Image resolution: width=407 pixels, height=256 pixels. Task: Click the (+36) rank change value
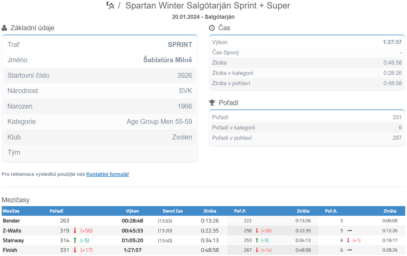[x=266, y=231]
